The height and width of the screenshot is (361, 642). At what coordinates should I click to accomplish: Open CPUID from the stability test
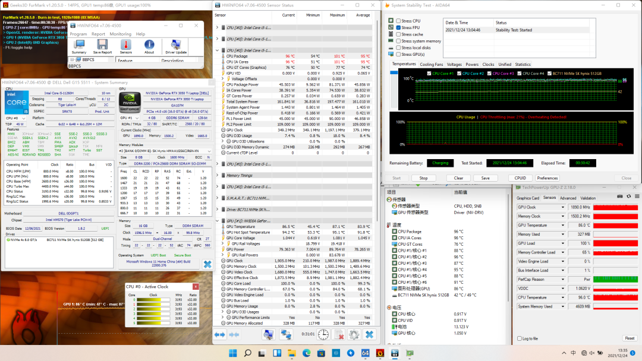[x=520, y=178]
